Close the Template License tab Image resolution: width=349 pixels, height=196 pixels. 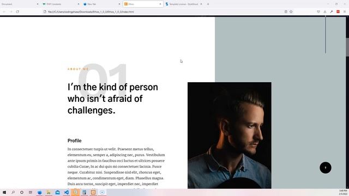pos(201,4)
